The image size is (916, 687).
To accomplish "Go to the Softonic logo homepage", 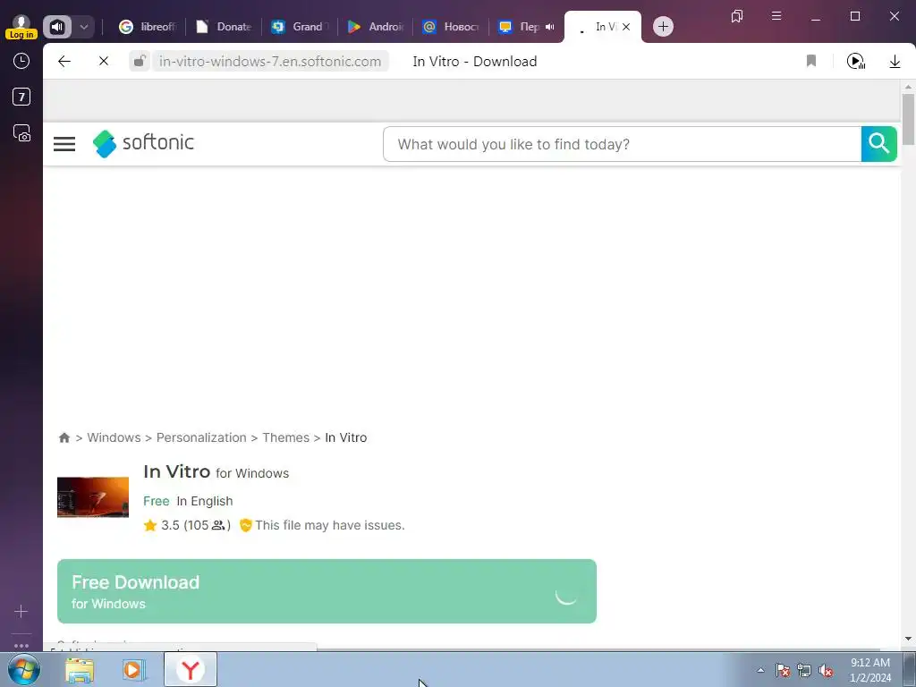I will [143, 144].
